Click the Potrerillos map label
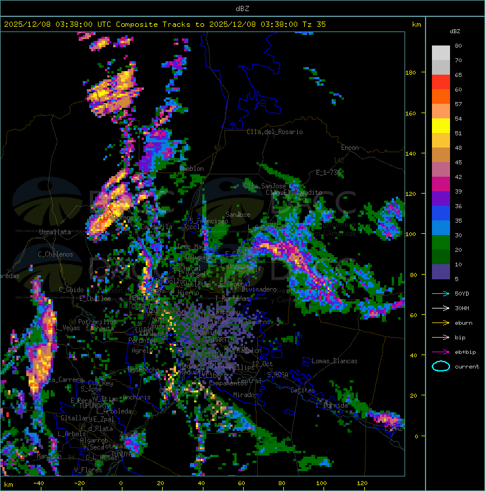 (x=97, y=321)
